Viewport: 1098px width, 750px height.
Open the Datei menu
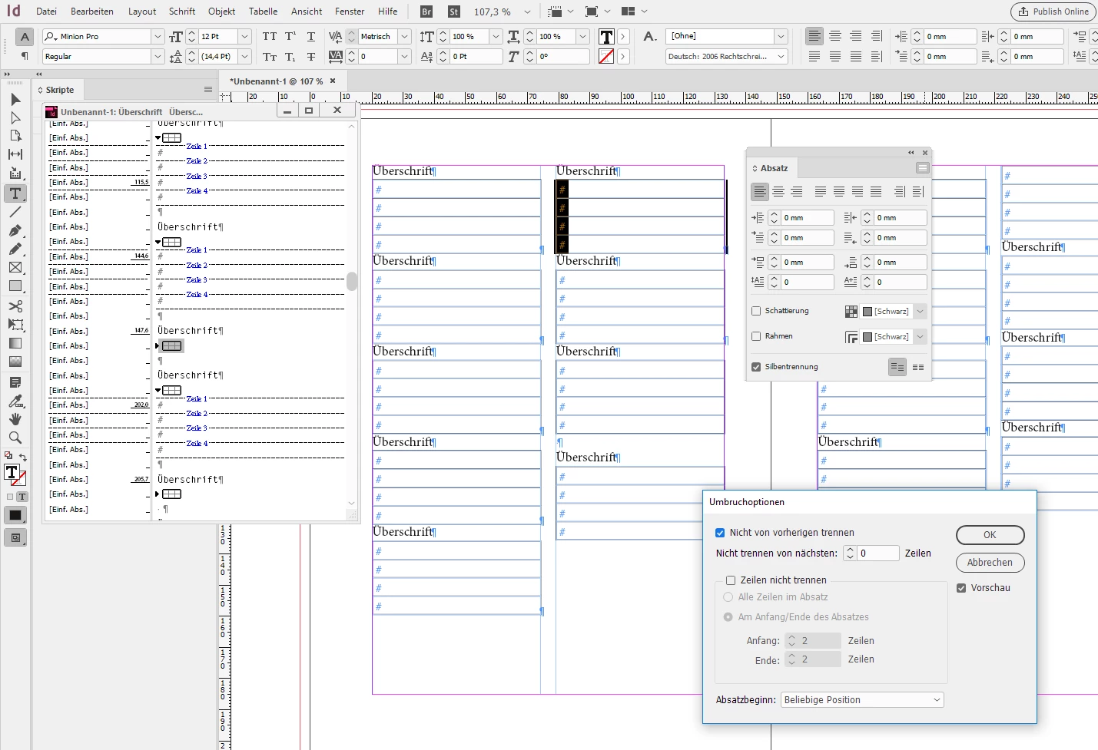pos(46,12)
